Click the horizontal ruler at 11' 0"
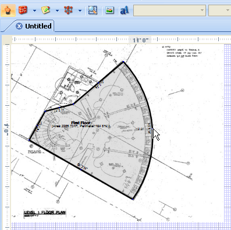The width and height of the screenshot is (231, 230). click(140, 40)
